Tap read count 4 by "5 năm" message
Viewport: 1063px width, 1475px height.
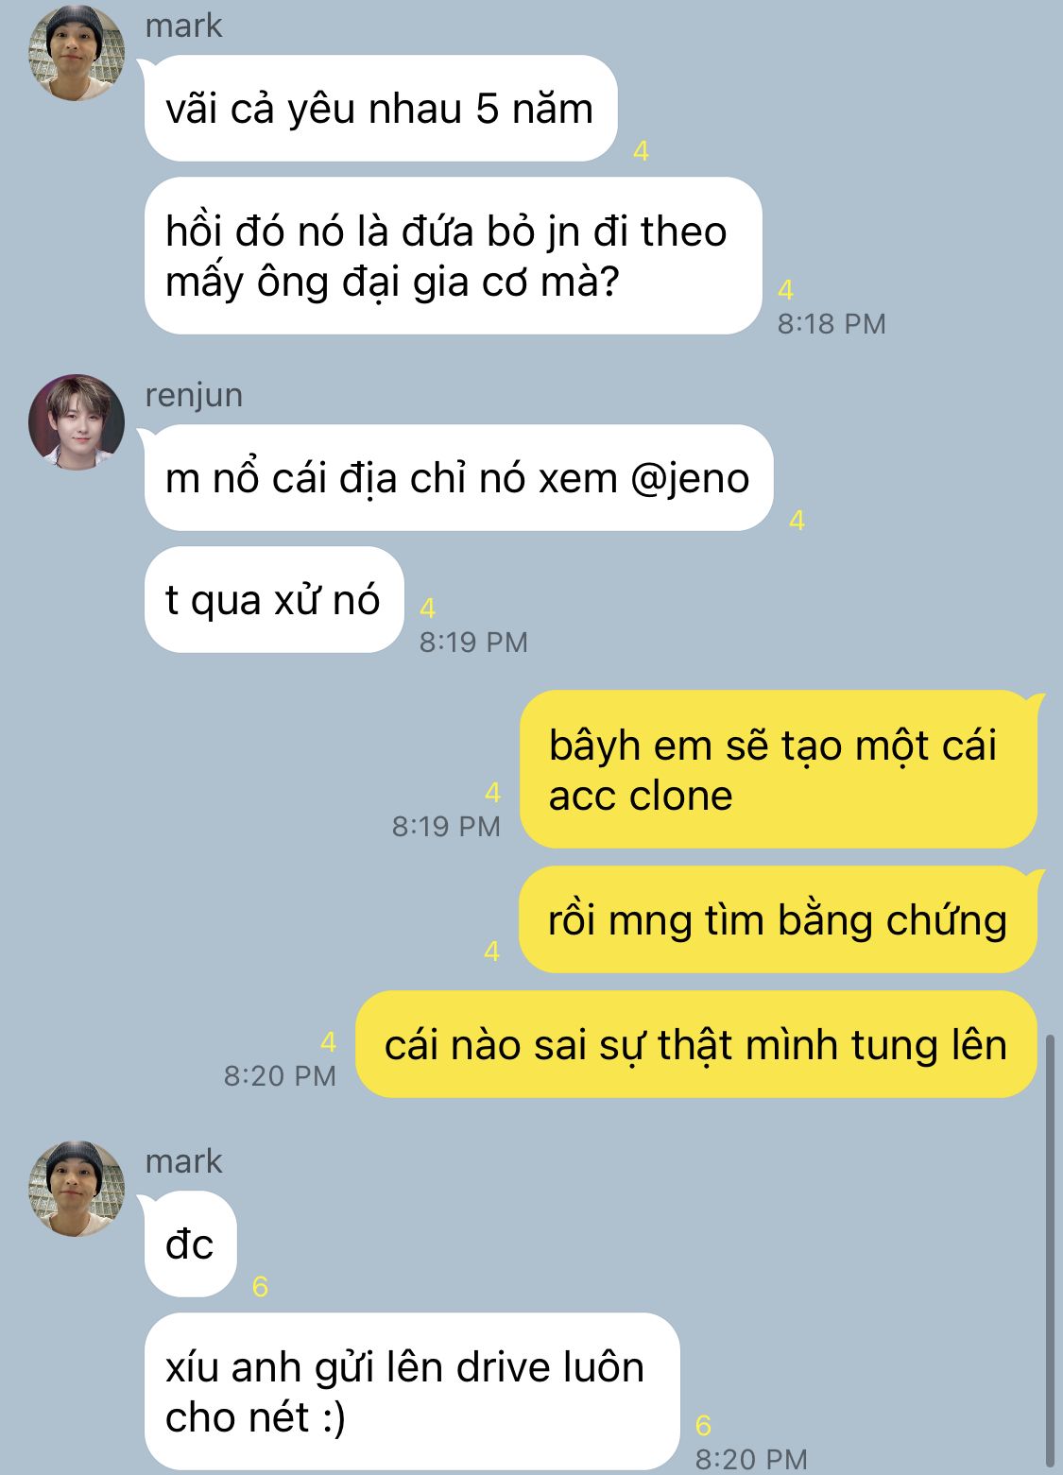click(641, 150)
